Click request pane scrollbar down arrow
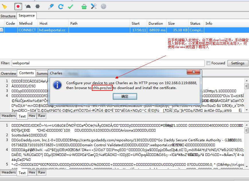Viewport: 249px width, 181px height. tap(247, 110)
